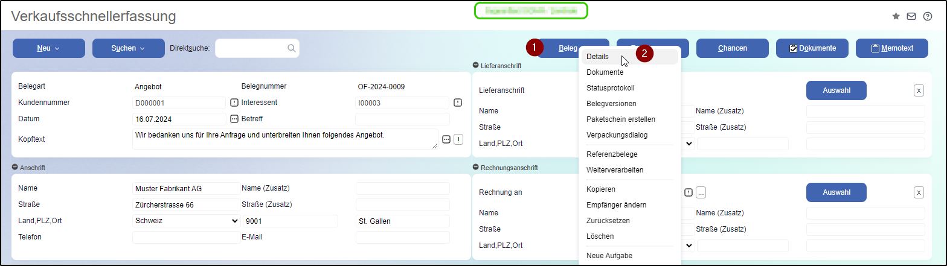
Task: Clear Lieferanschrift with its x button
Action: click(x=919, y=90)
